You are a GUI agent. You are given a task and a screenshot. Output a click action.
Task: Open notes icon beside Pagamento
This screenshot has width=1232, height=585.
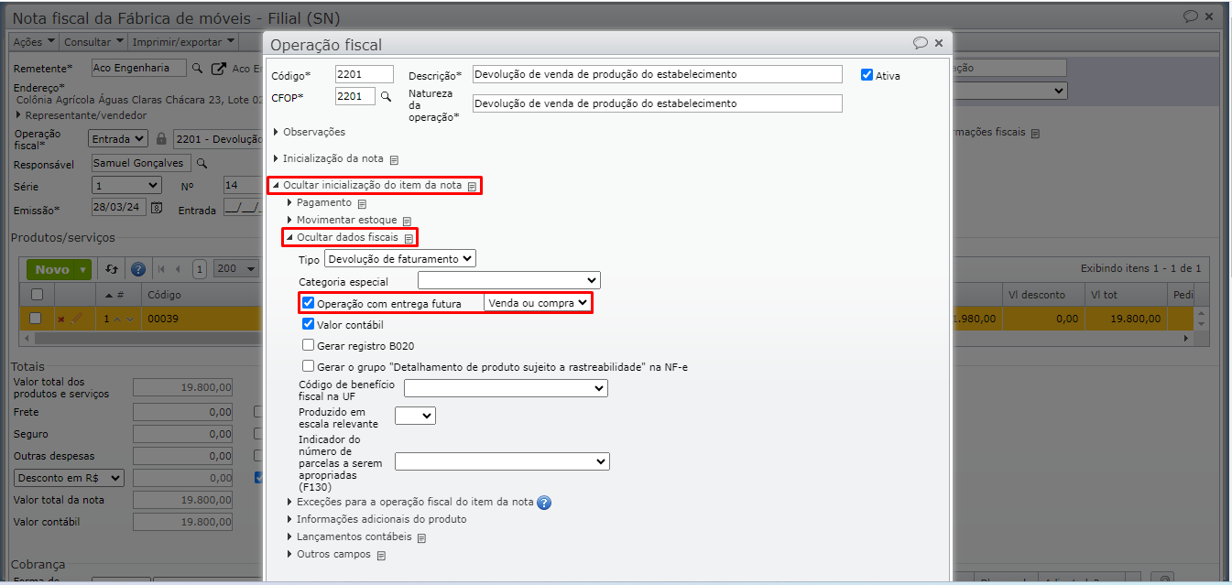[x=362, y=203]
